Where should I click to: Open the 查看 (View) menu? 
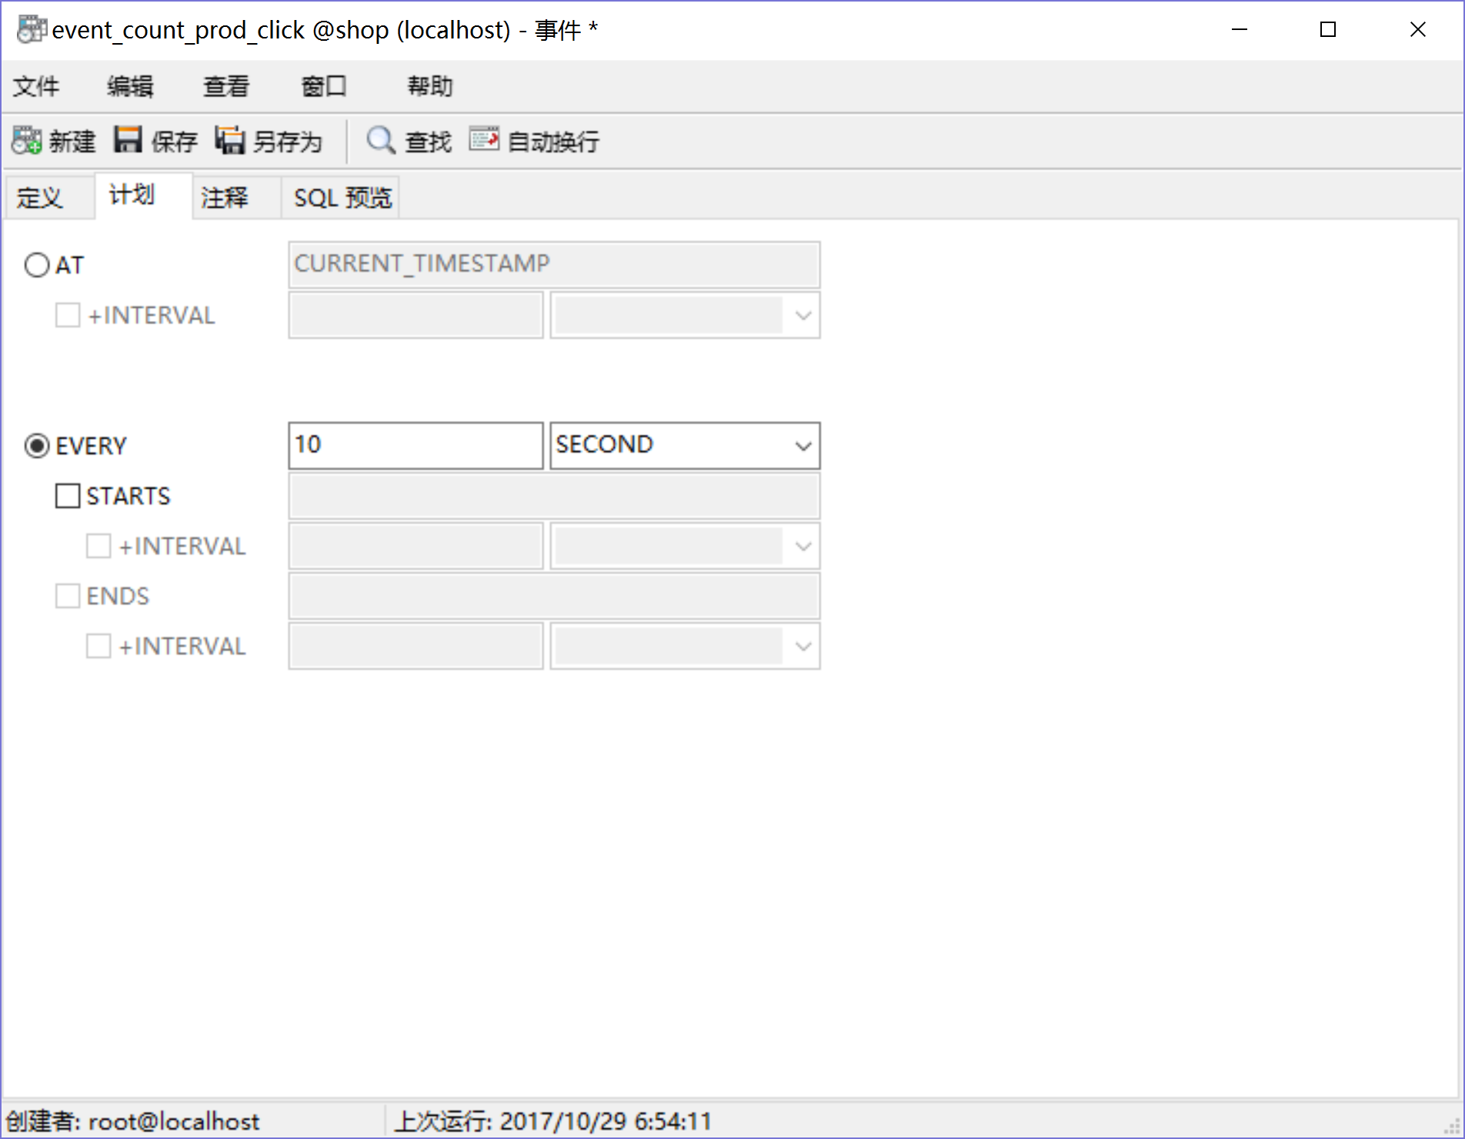[x=226, y=86]
